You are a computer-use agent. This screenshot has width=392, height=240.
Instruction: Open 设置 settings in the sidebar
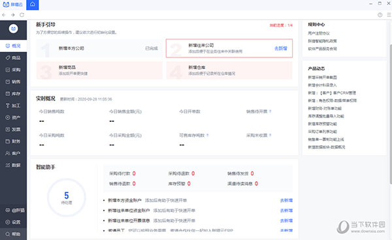(x=13, y=222)
